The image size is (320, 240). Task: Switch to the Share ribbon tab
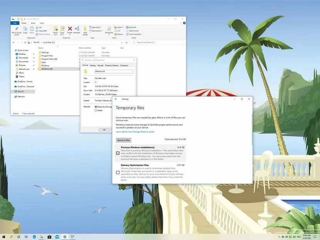(33, 23)
